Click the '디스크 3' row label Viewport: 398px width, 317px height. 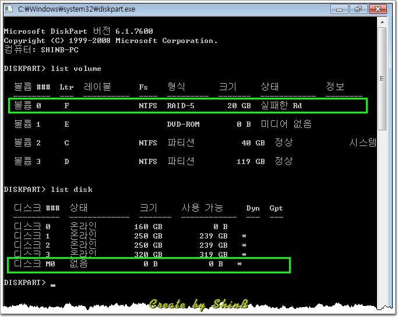(x=32, y=254)
